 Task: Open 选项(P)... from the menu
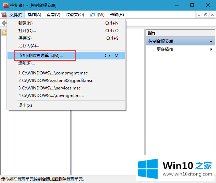(66, 63)
